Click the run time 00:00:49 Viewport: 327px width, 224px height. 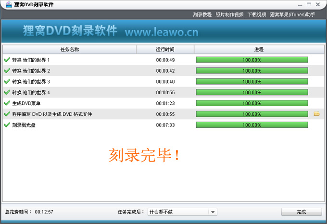pyautogui.click(x=165, y=60)
